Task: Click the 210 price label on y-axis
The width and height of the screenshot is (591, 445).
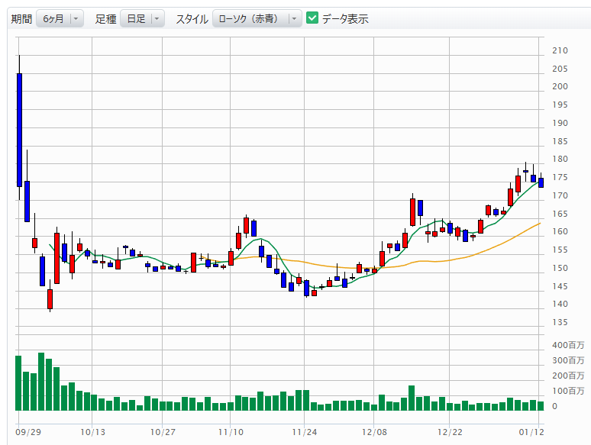Action: [x=559, y=51]
